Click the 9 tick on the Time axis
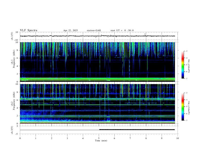Screen dimensions: 200x155 pyautogui.click(x=162, y=138)
